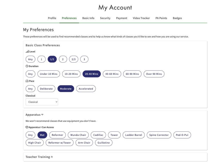This screenshot has width=216, height=163.
Task: Select level 2/3 option
Action: pyautogui.click(x=74, y=59)
